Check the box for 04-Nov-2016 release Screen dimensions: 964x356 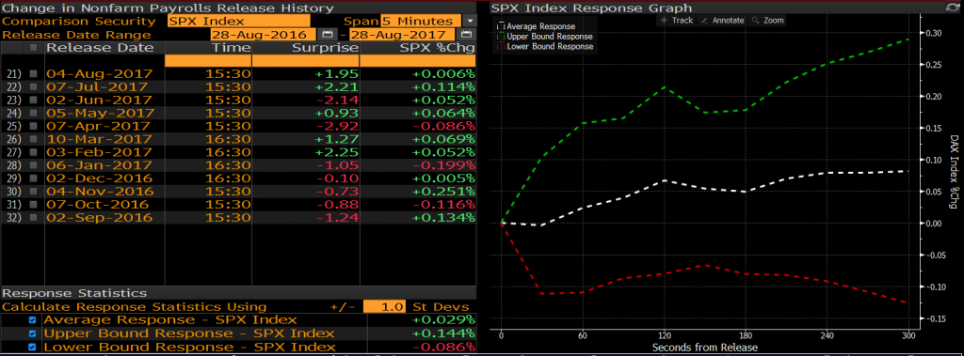point(33,192)
